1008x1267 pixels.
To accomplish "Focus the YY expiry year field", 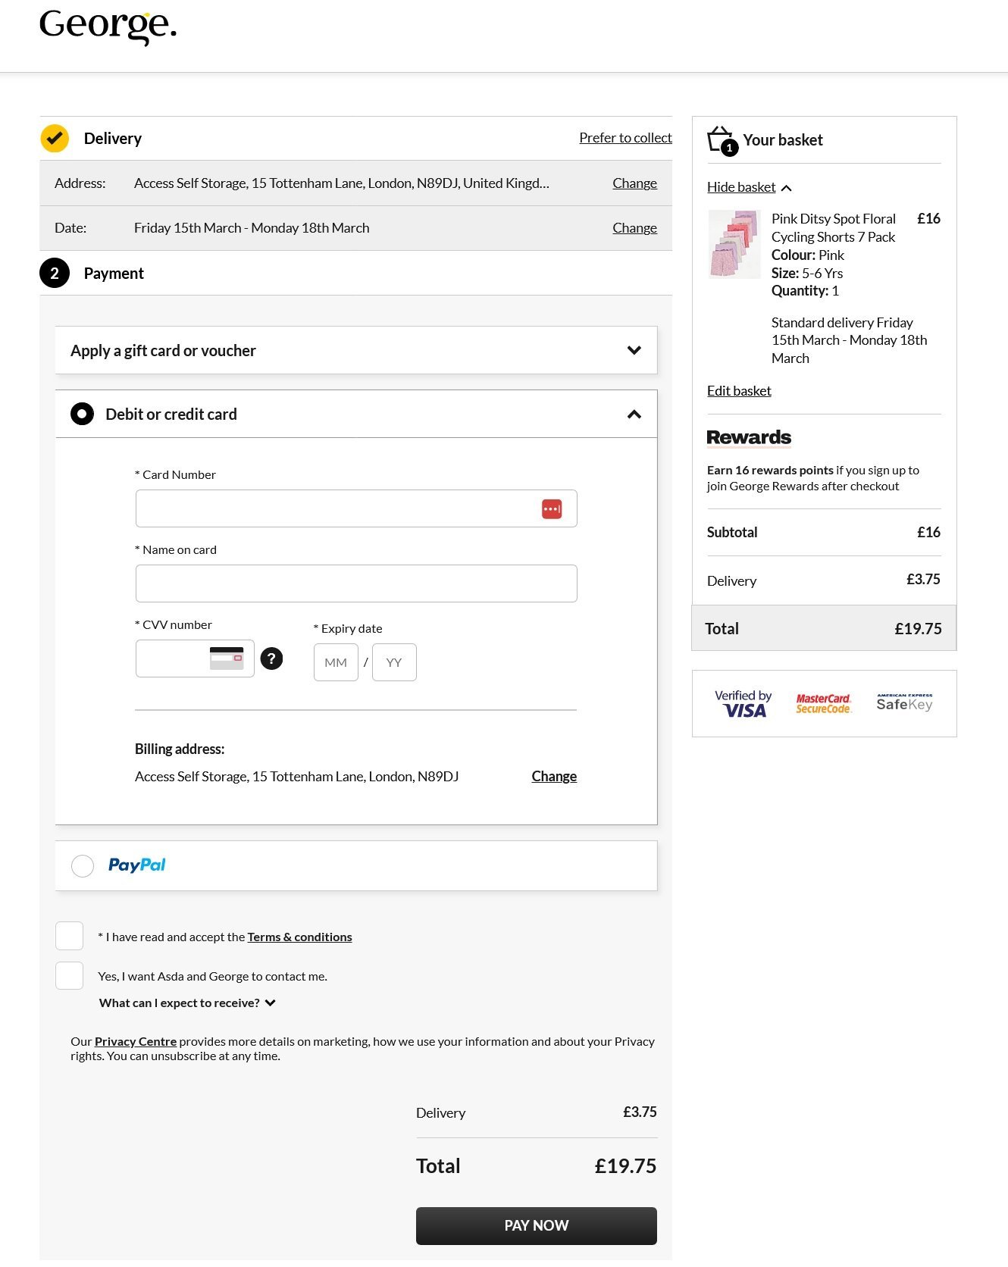I will [x=394, y=662].
